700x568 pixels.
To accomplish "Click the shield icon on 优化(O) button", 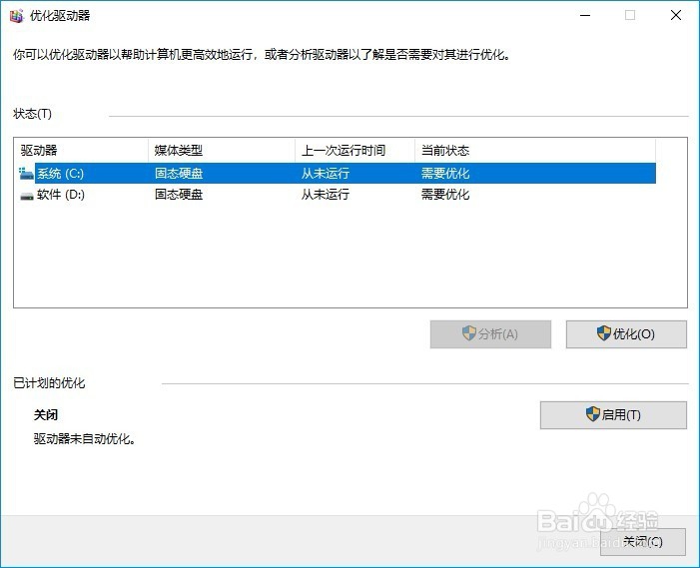I will pos(603,333).
